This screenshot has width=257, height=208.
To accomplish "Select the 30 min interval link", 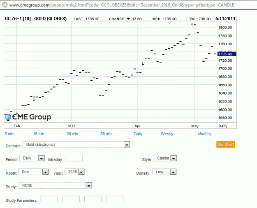I will (x=72, y=134).
